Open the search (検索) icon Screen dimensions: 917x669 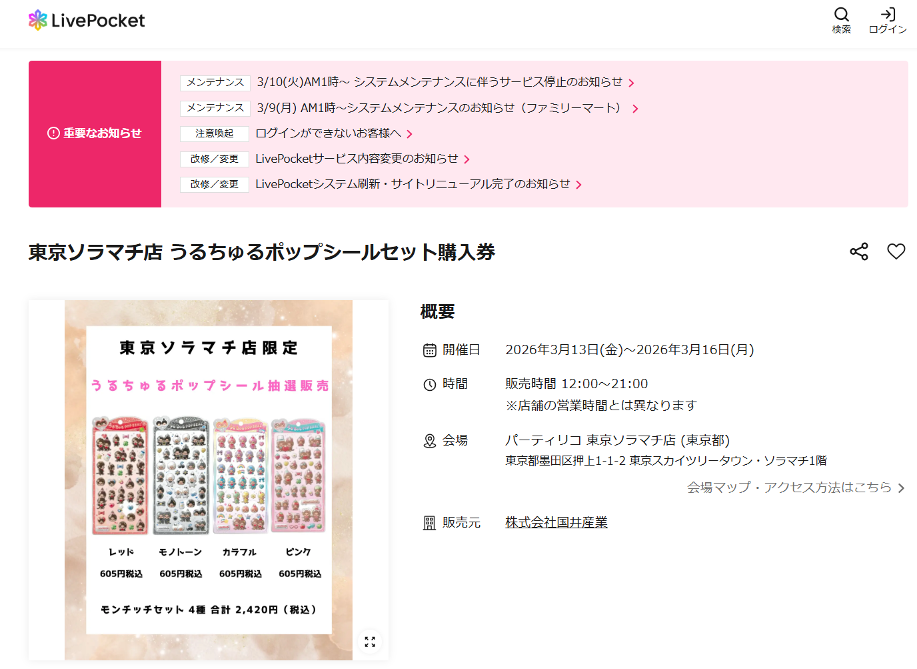click(842, 20)
